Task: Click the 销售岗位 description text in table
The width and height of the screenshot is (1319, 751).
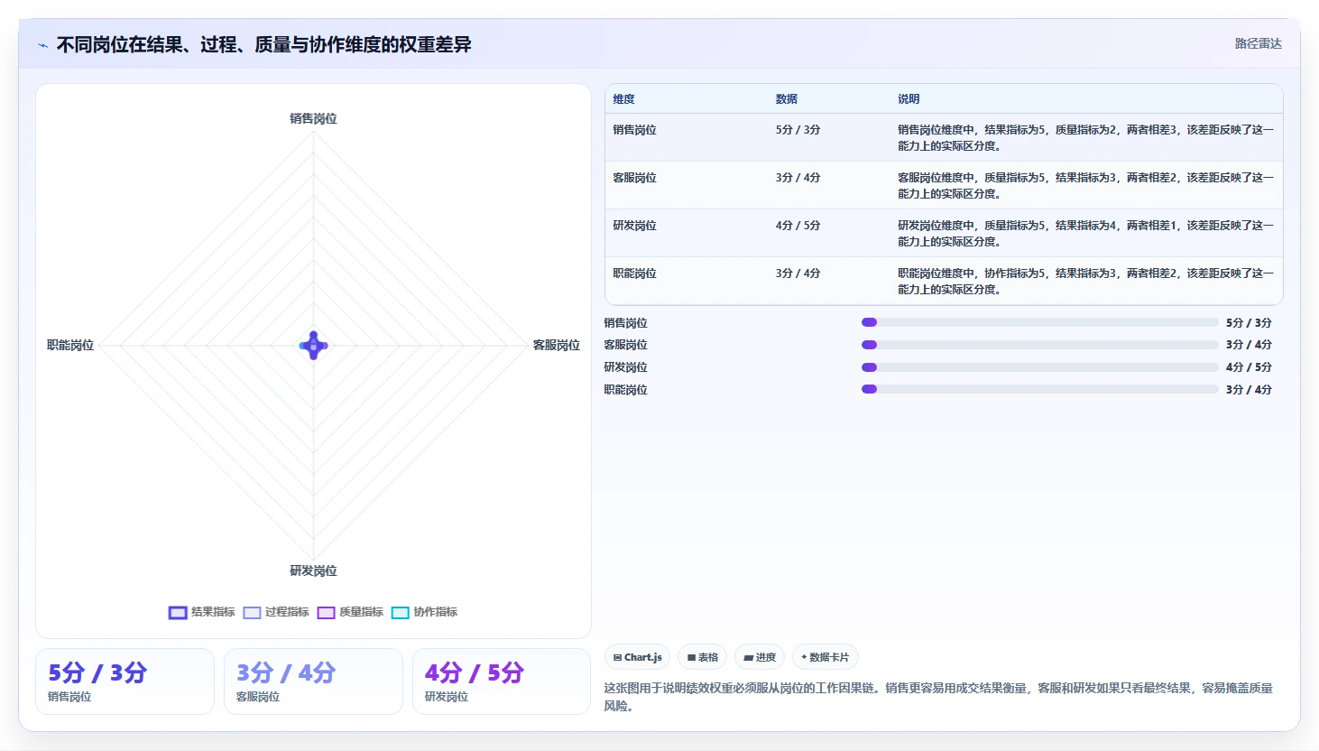Action: (x=1085, y=138)
